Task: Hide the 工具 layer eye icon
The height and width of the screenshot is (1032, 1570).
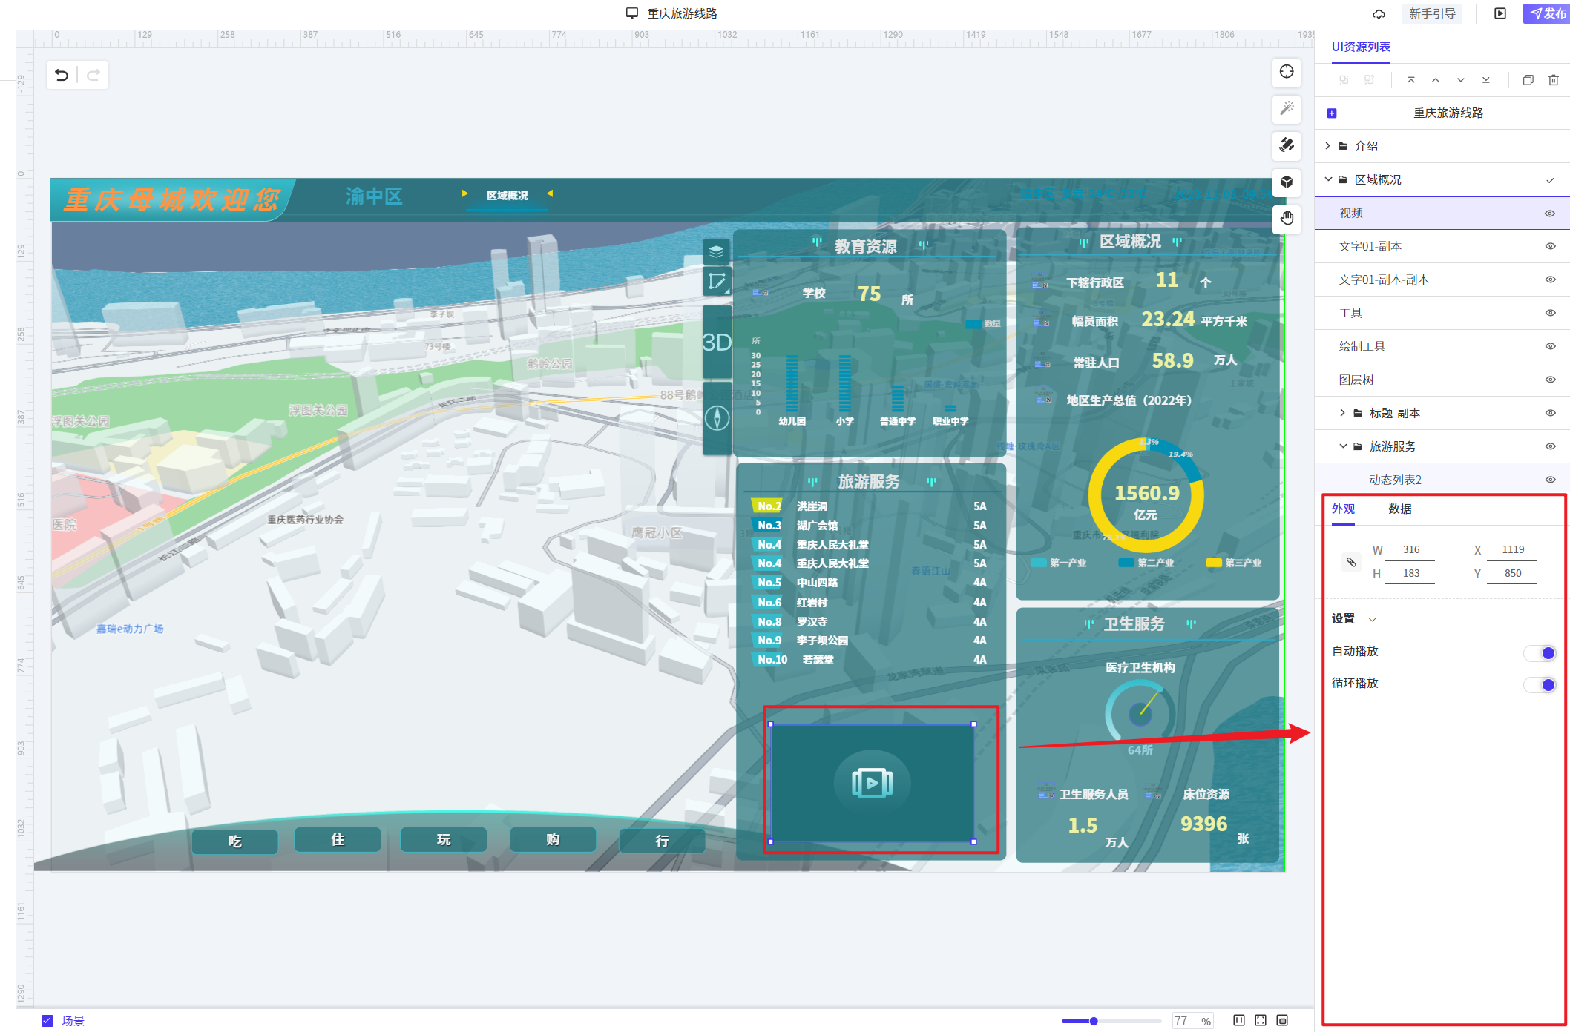Action: point(1550,313)
